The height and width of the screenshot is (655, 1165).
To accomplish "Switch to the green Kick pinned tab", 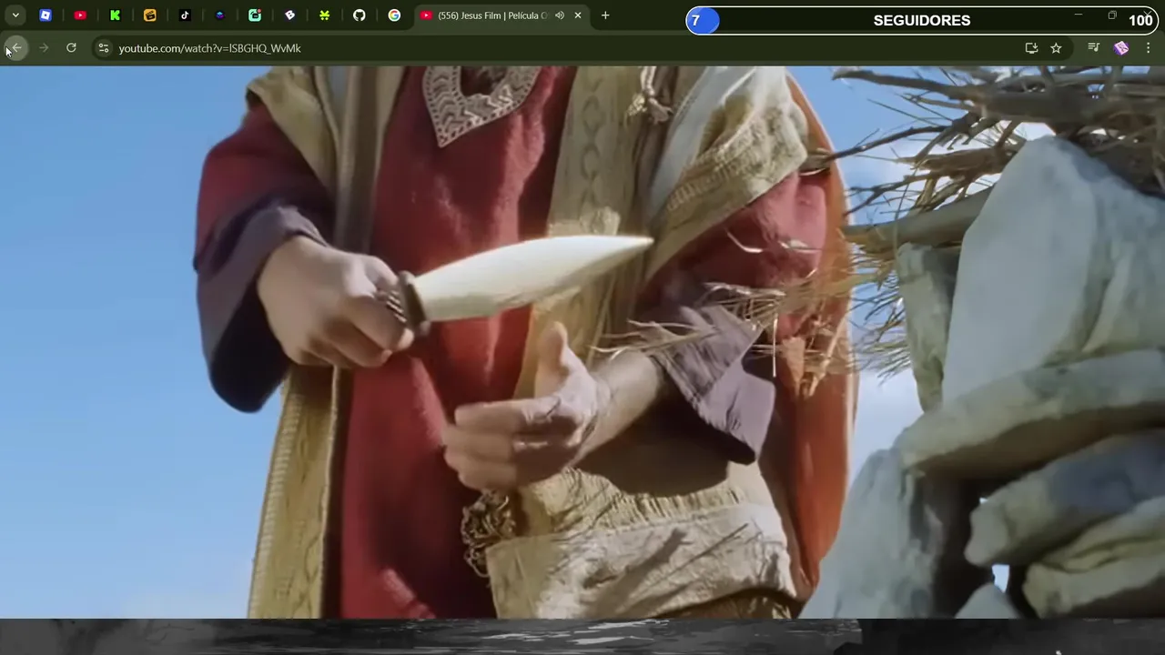I will [x=116, y=15].
